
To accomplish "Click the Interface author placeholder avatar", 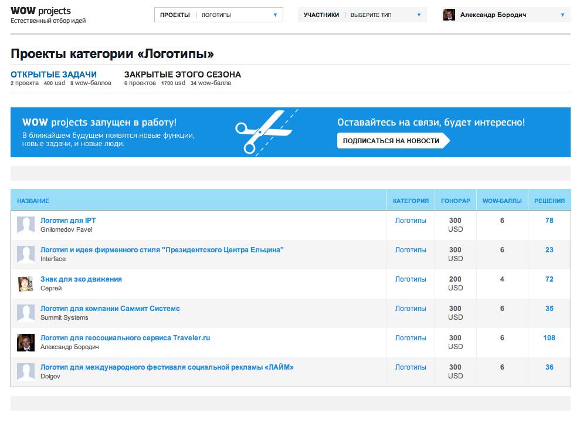I will (26, 254).
